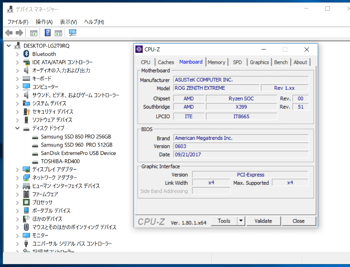Image resolution: width=350 pixels, height=267 pixels.
Task: Open the Help (ヘルプ) menu
Action: [x=94, y=22]
